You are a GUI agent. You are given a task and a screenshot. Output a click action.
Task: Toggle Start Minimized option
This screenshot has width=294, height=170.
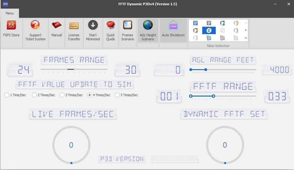[93, 30]
